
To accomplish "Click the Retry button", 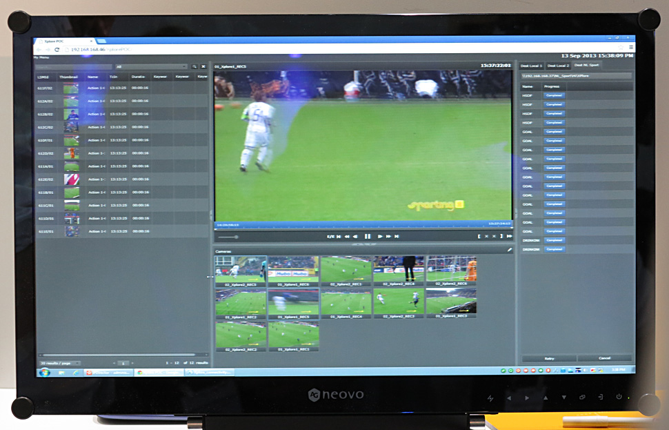I will [x=548, y=358].
